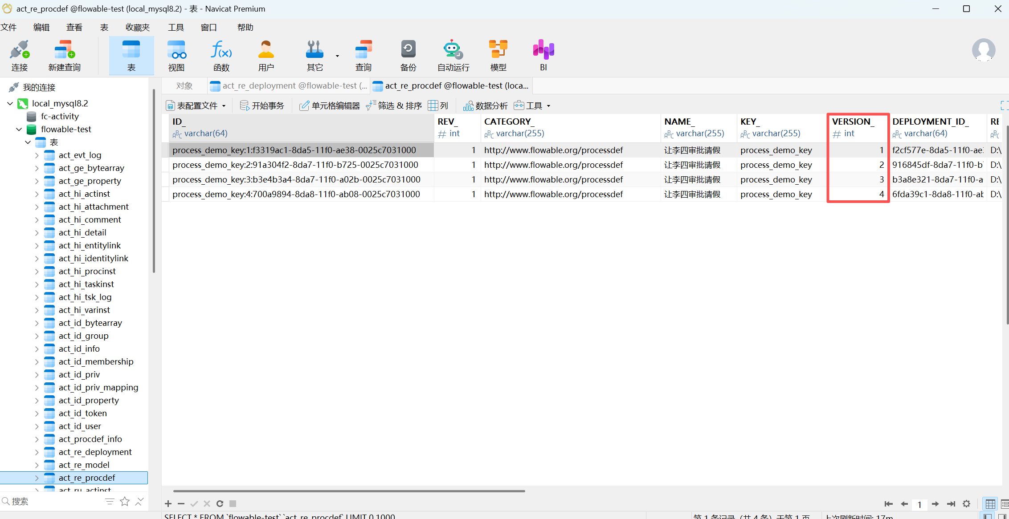1009x519 pixels.
Task: Click the 筛选 & 排序 button
Action: click(394, 106)
